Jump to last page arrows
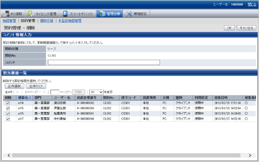The image size is (259, 162). pos(44,92)
